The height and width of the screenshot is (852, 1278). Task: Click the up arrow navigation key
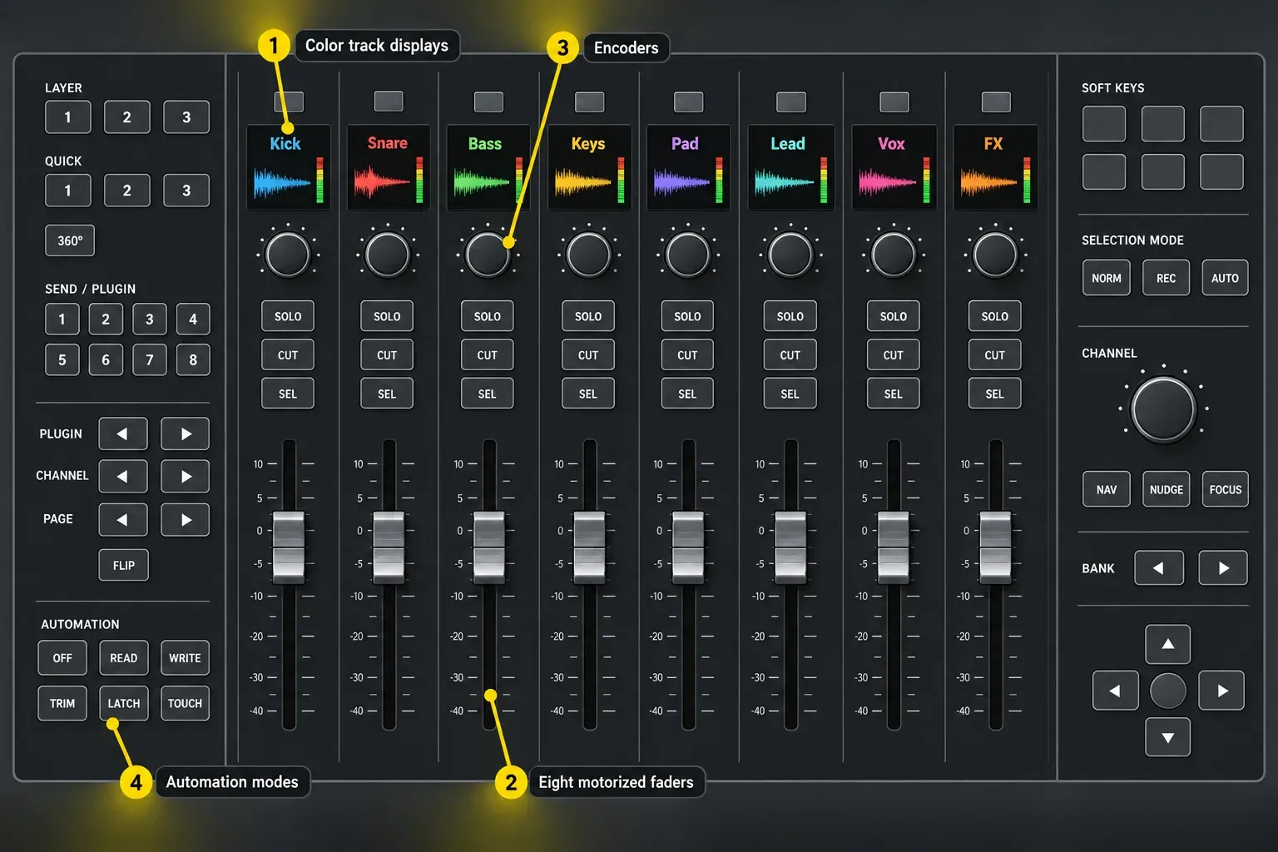pos(1168,644)
